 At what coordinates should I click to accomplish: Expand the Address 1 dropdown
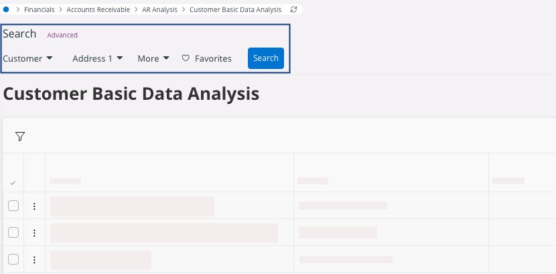98,58
